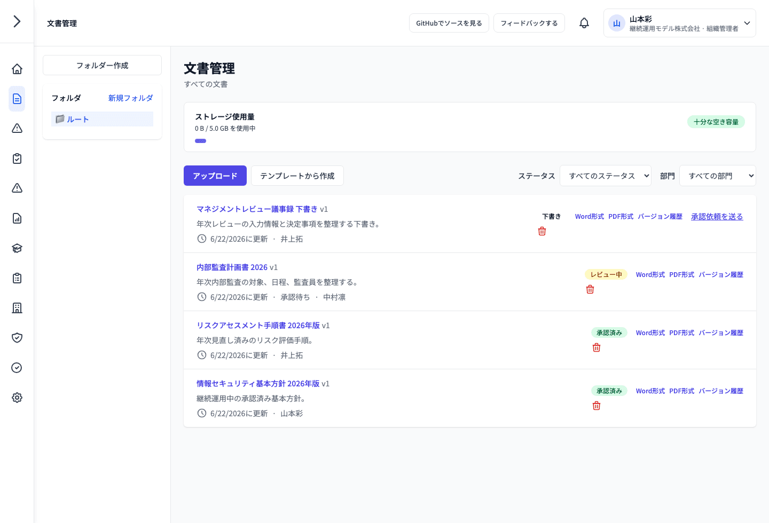This screenshot has height=523, width=769.
Task: Click the 中村凛 author name
Action: click(334, 297)
